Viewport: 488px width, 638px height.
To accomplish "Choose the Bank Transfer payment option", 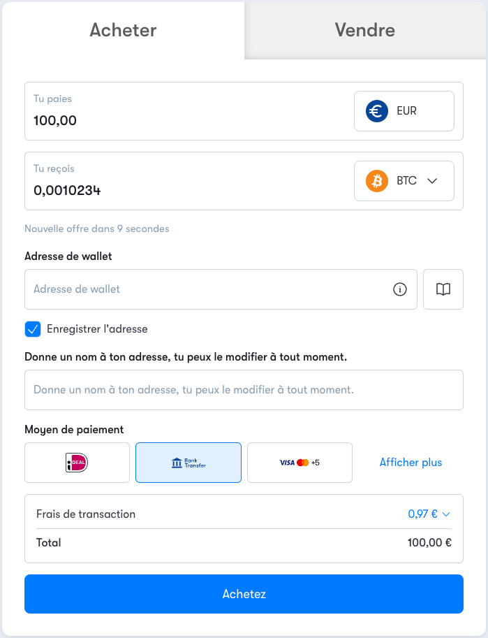I will [x=188, y=463].
